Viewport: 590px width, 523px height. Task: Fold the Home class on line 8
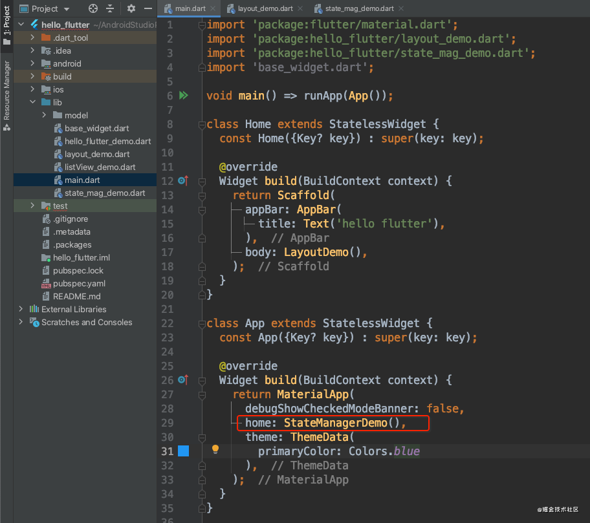tap(202, 125)
